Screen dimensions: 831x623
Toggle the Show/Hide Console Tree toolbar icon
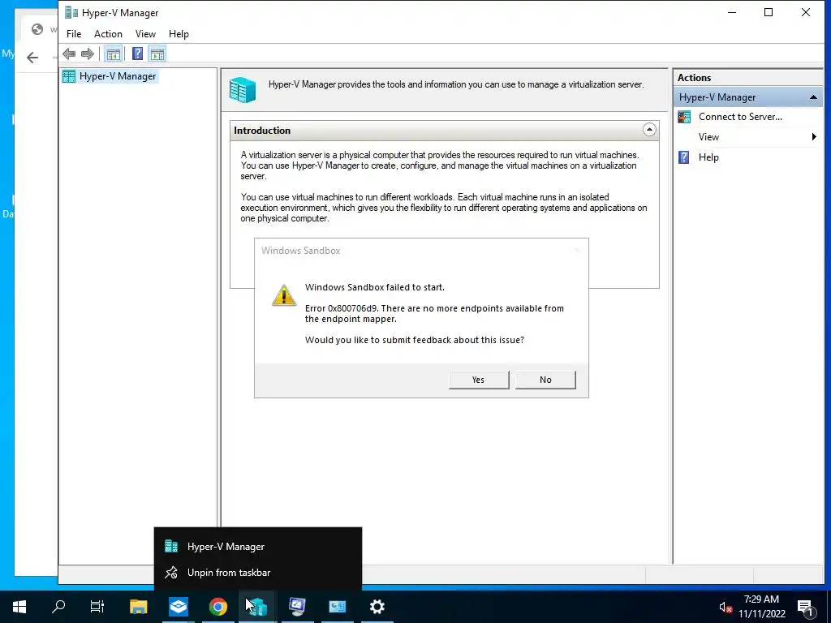pyautogui.click(x=113, y=54)
